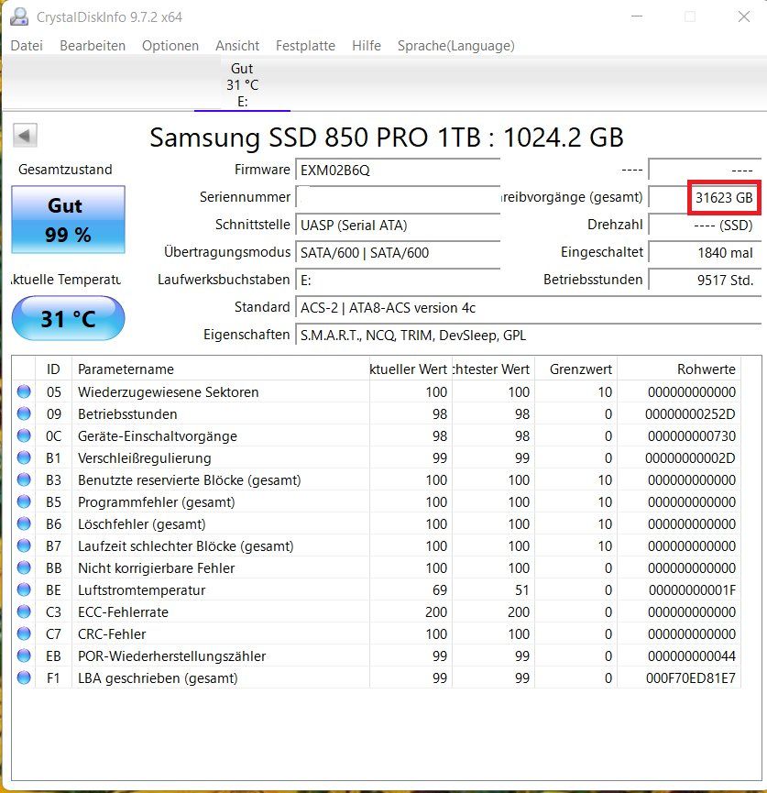Click the status orb for Löschfehler (gesamt)
Viewport: 767px width, 793px height.
[x=24, y=524]
